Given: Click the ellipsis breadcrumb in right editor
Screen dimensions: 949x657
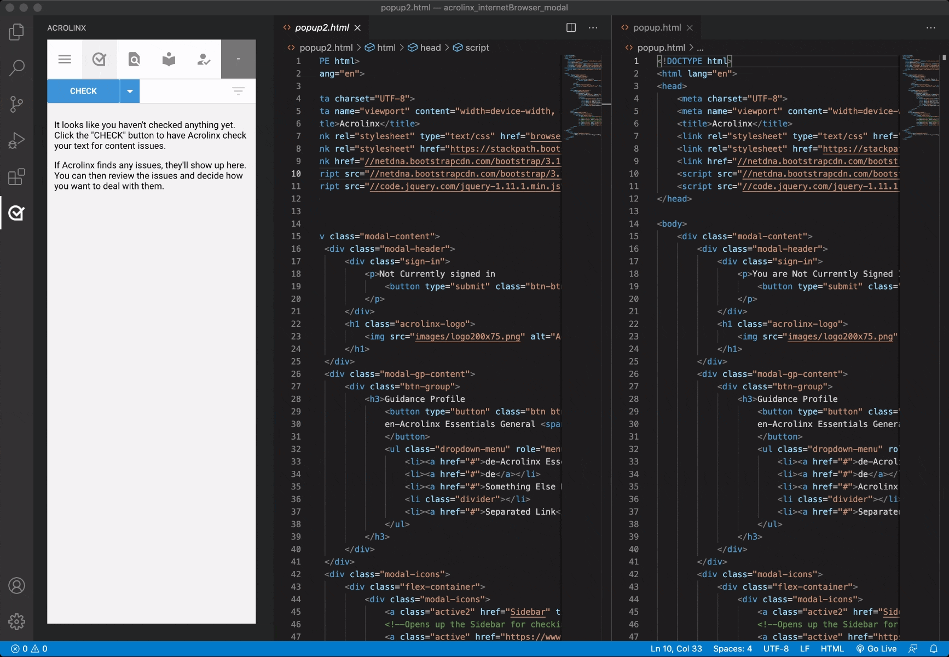Looking at the screenshot, I should pos(700,48).
